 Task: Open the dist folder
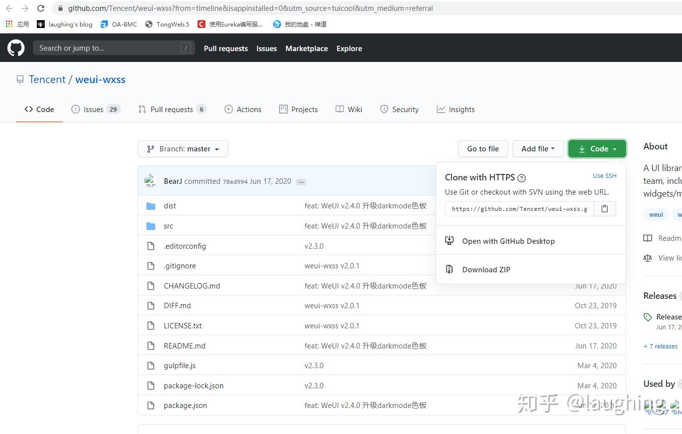pos(170,206)
